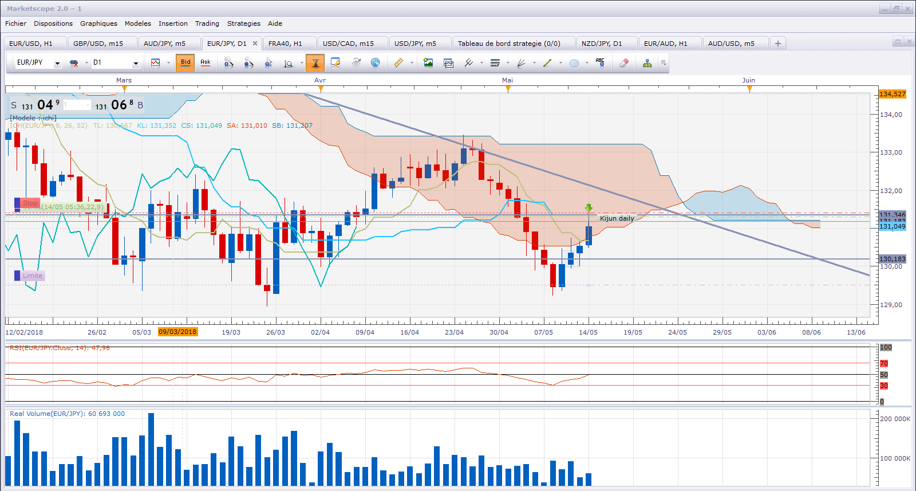Screen dimensions: 916x491
Task: Click the Stop order marker
Action: click(27, 203)
